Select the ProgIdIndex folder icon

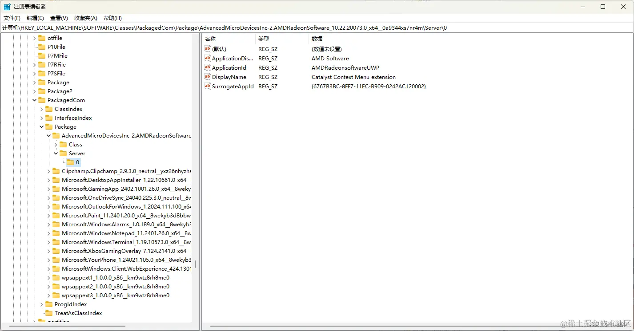[49, 304]
